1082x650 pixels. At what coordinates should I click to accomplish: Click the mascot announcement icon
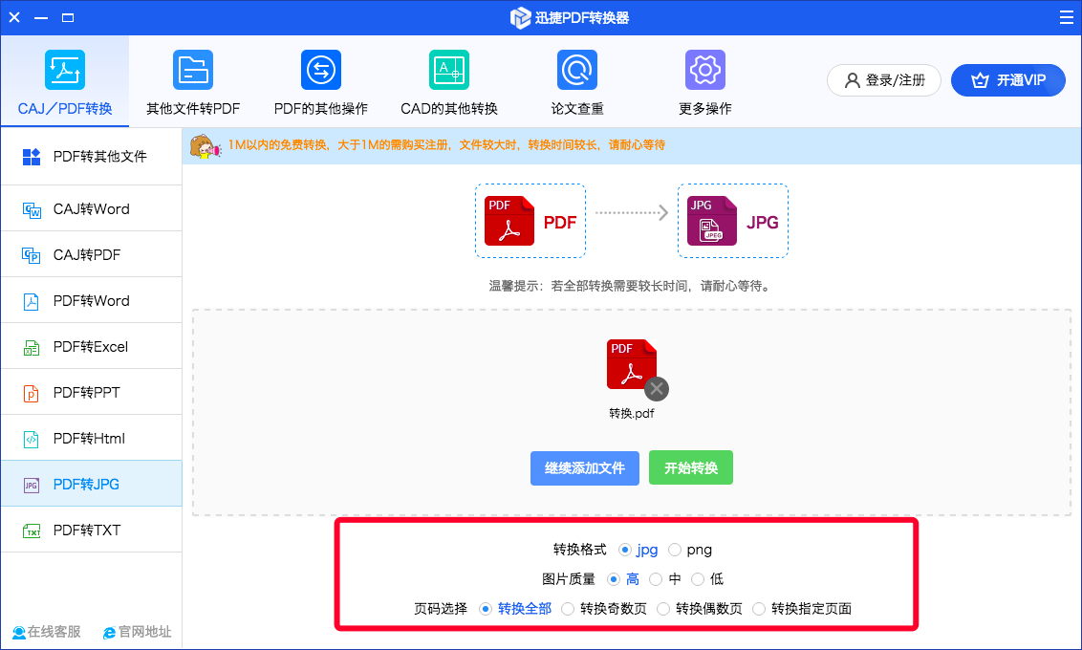tap(205, 146)
